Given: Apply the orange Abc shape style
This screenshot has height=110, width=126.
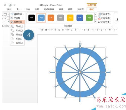Looking at the screenshot, I should tap(51, 18).
